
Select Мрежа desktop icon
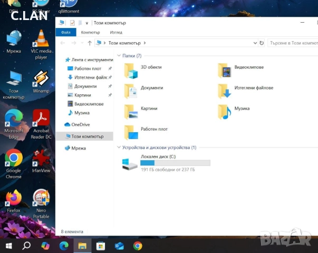pyautogui.click(x=14, y=42)
